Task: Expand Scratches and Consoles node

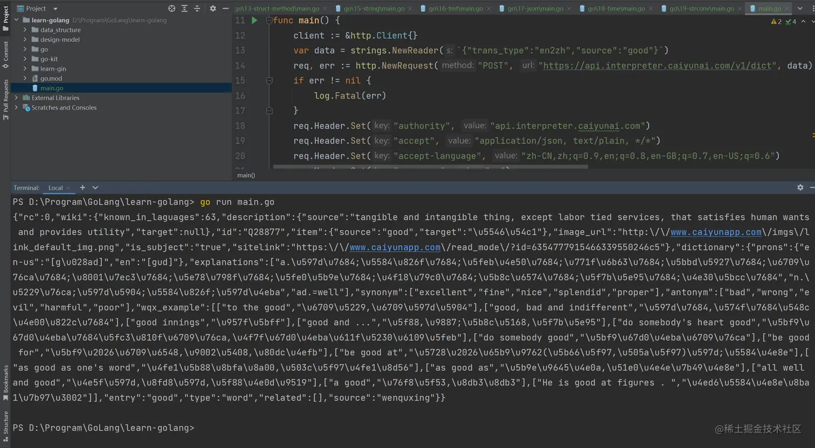Action: [17, 107]
